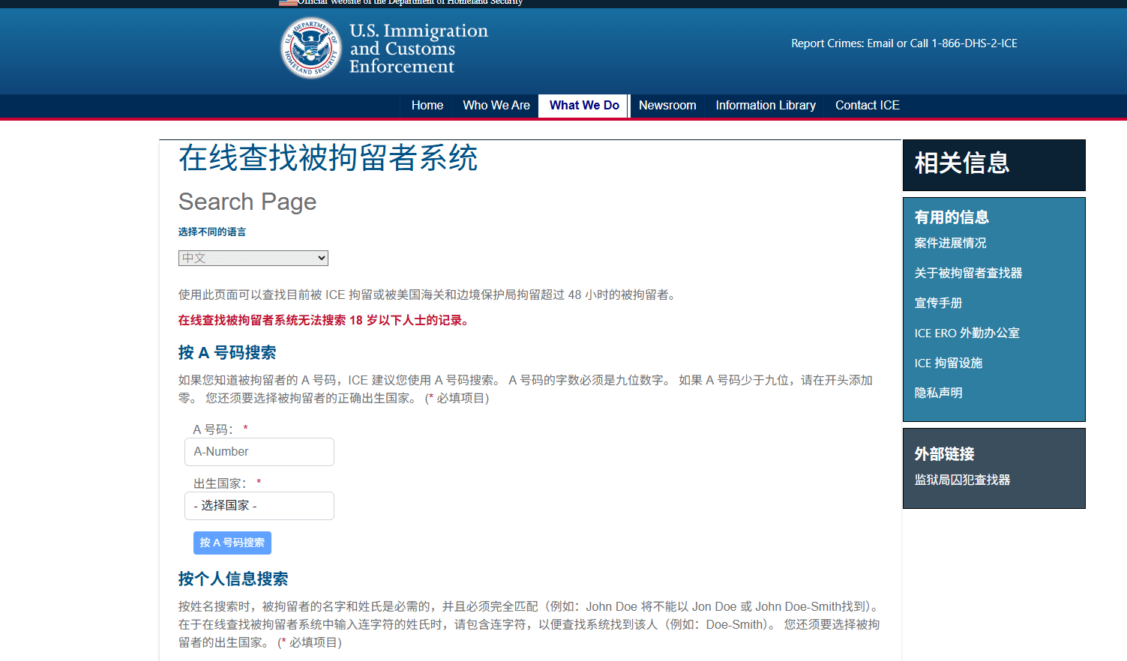Image resolution: width=1127 pixels, height=661 pixels.
Task: Select Who We Are in navigation
Action: pyautogui.click(x=496, y=106)
